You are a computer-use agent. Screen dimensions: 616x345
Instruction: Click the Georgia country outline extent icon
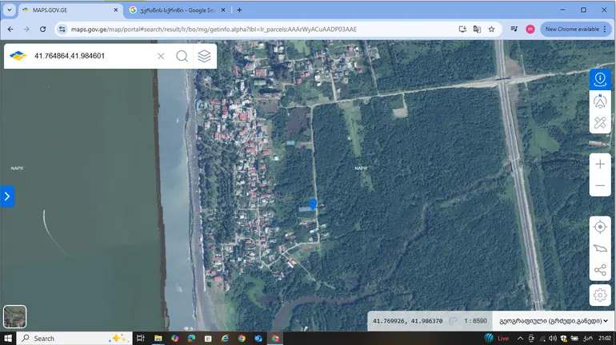click(600, 248)
